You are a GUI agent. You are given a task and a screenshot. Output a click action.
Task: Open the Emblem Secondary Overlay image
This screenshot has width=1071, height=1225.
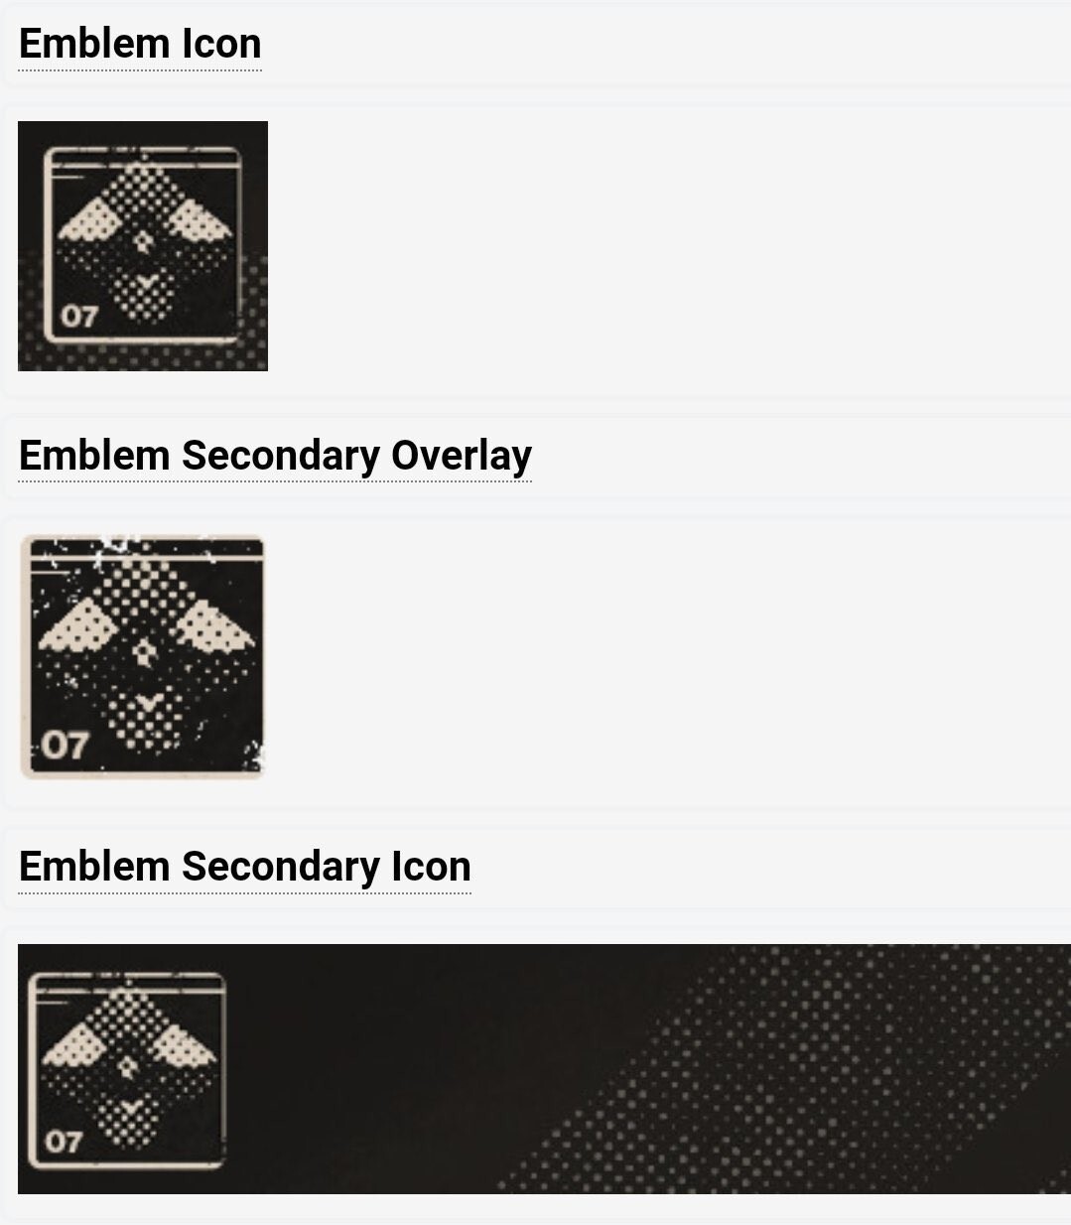(x=142, y=657)
